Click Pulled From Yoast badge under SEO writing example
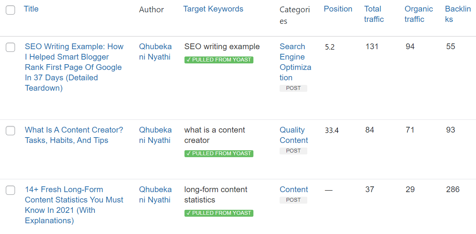This screenshot has width=476, height=234. coord(219,60)
